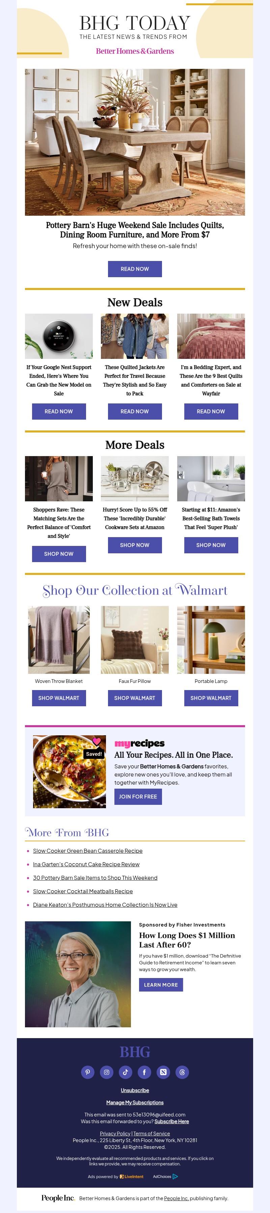Click Join For Free MyRecipes button
The height and width of the screenshot is (1213, 270).
138,797
